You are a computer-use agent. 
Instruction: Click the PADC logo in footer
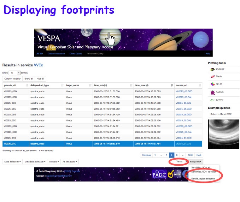coord(159,174)
